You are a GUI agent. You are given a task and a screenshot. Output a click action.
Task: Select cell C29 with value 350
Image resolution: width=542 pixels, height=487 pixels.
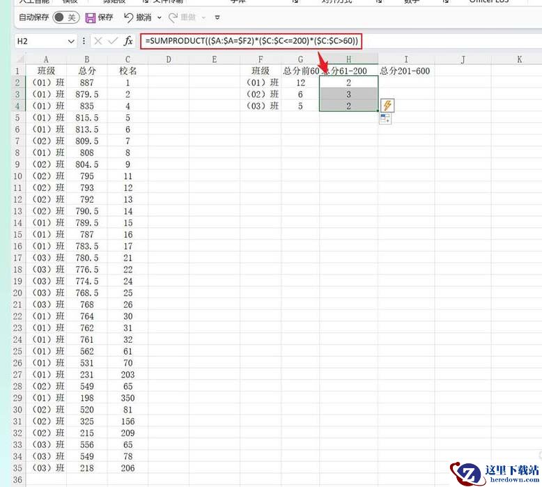coord(127,398)
